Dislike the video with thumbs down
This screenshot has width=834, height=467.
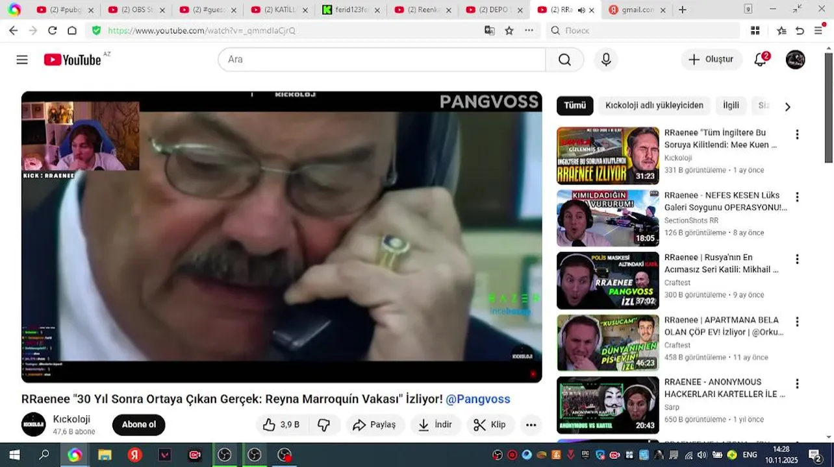[323, 425]
